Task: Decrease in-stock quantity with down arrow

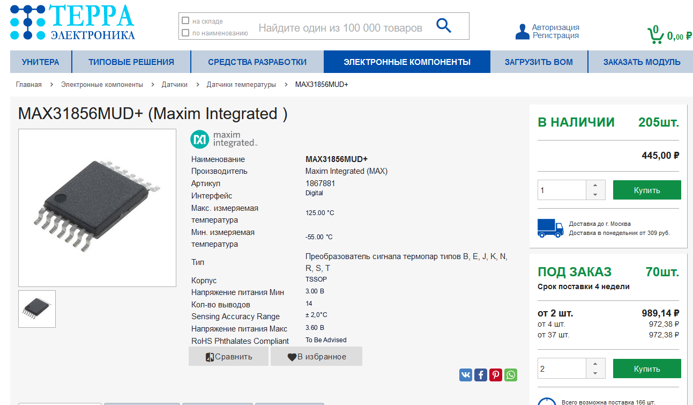Action: coord(595,195)
